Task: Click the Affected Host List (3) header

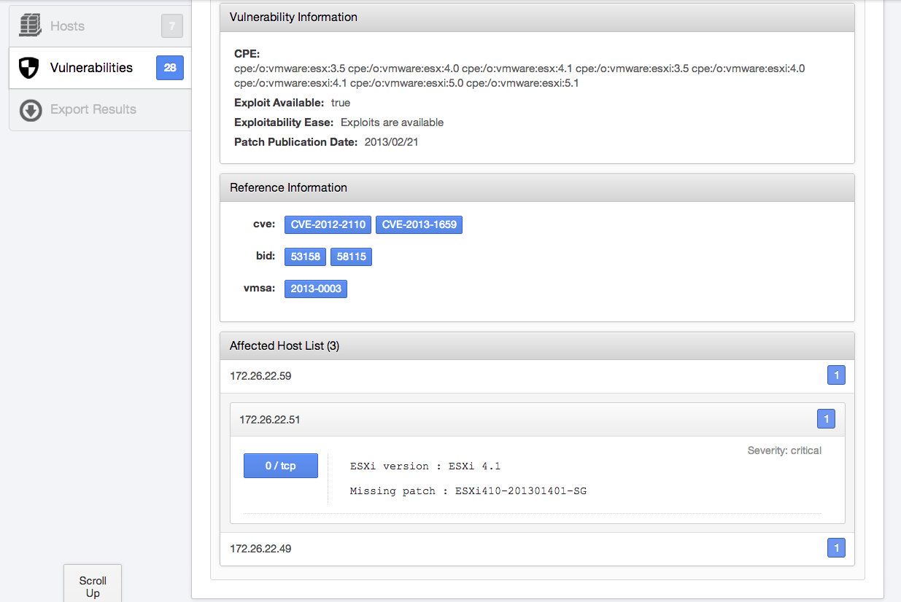Action: pos(537,345)
